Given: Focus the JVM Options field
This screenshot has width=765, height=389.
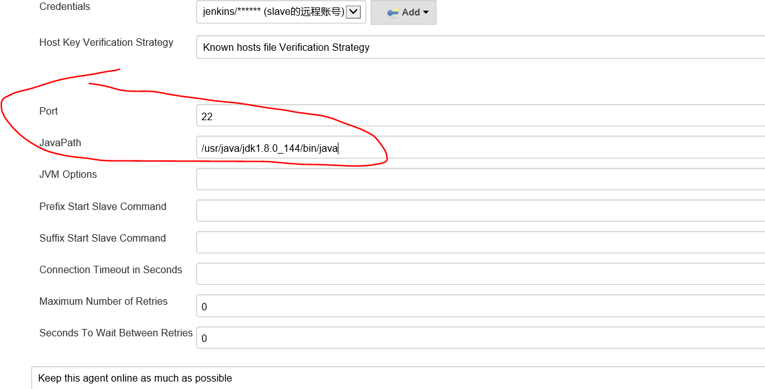Looking at the screenshot, I should (481, 179).
